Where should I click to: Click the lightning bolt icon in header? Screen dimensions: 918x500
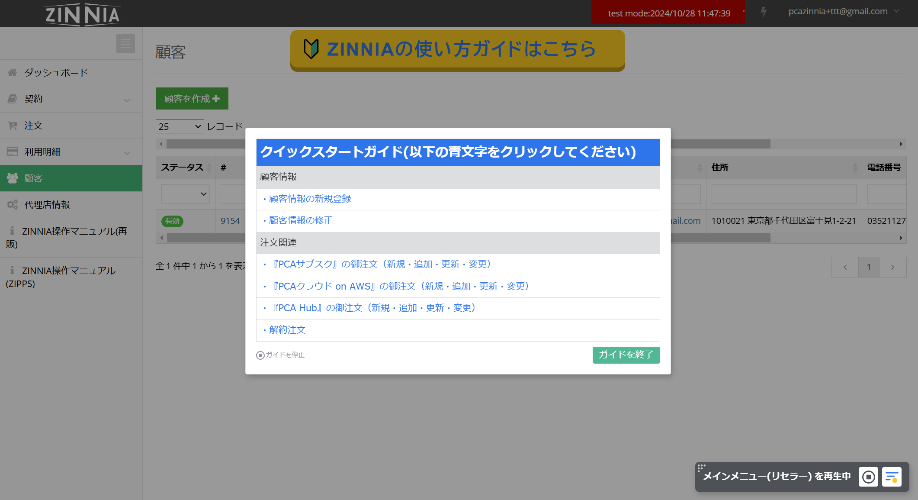[x=763, y=13]
